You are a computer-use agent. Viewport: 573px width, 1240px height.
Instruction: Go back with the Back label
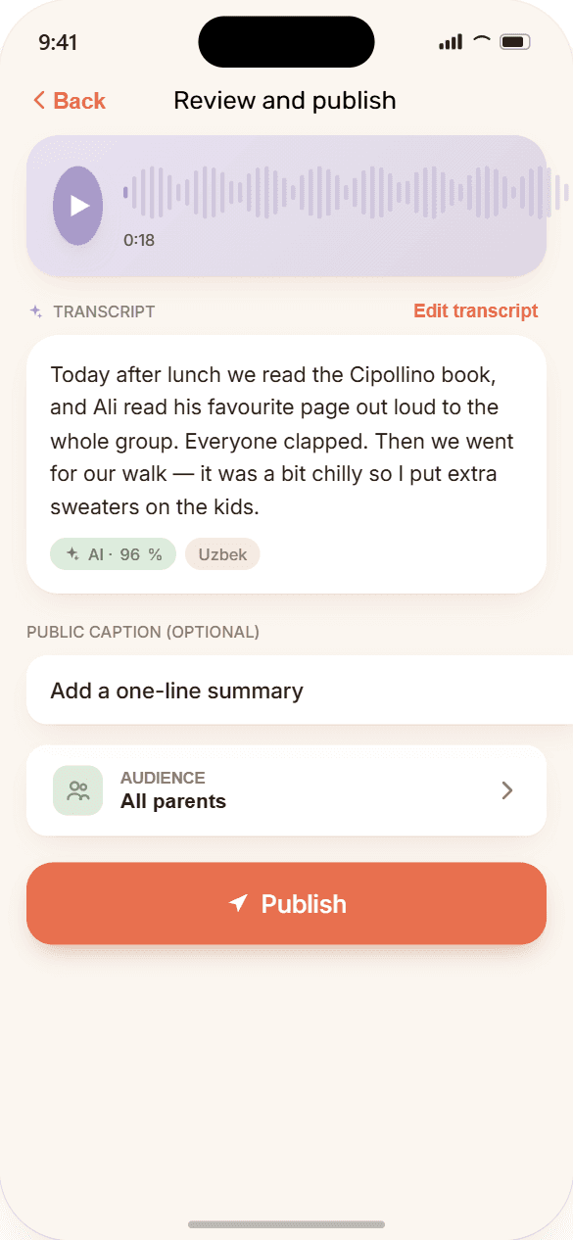pyautogui.click(x=79, y=101)
